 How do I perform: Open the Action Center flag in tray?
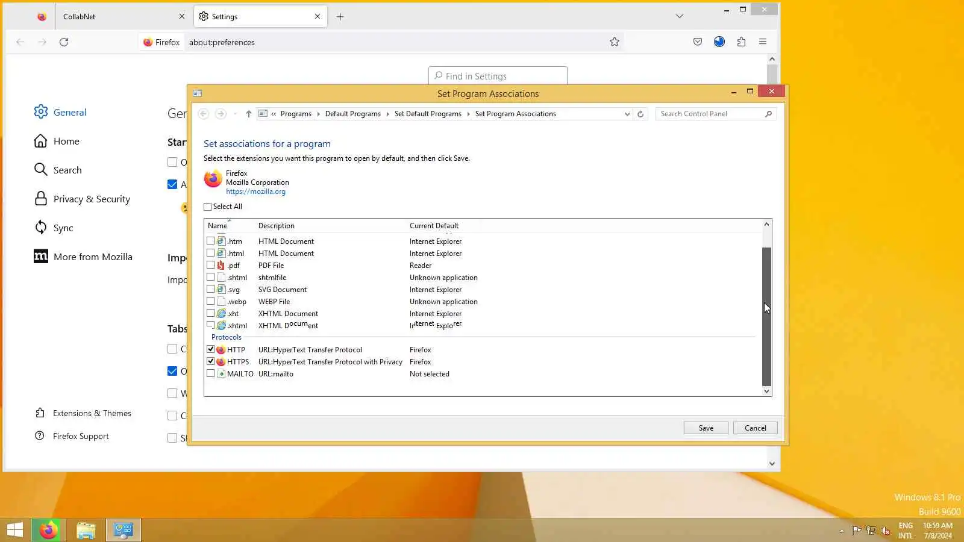point(856,531)
